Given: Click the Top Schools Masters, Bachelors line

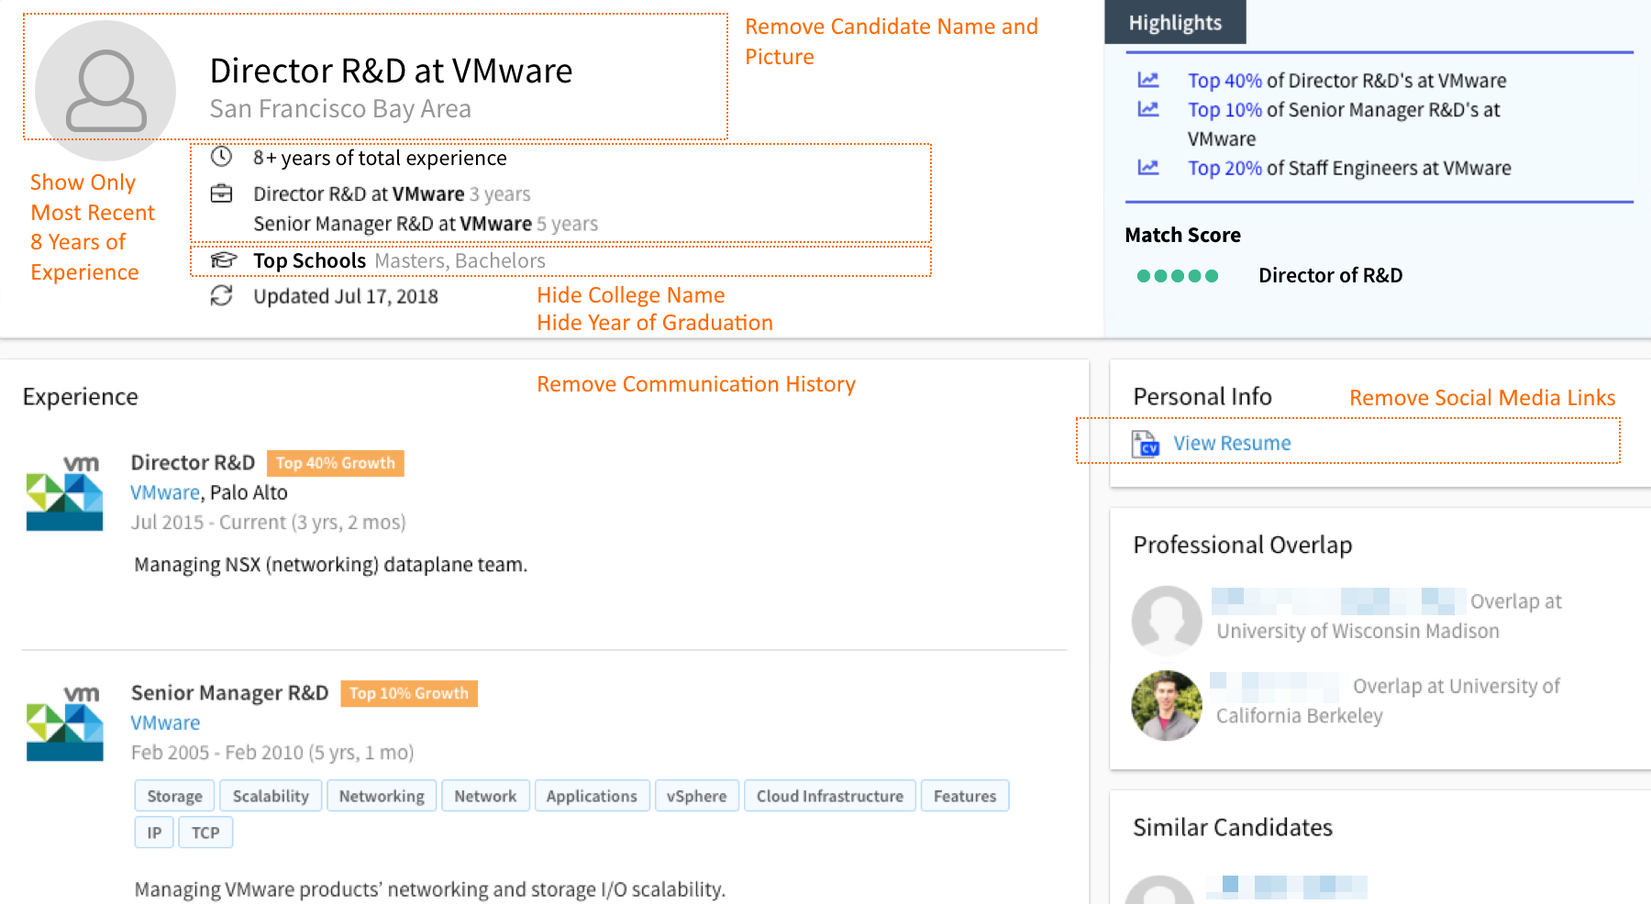Looking at the screenshot, I should [399, 261].
